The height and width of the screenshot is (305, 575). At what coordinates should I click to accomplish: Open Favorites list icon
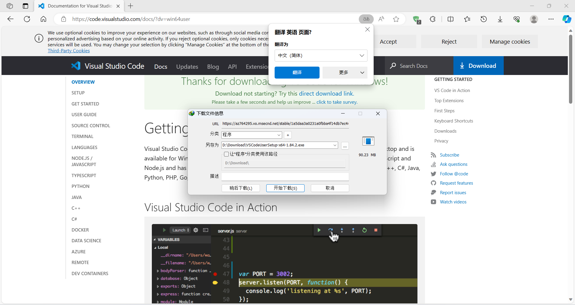[x=467, y=19]
